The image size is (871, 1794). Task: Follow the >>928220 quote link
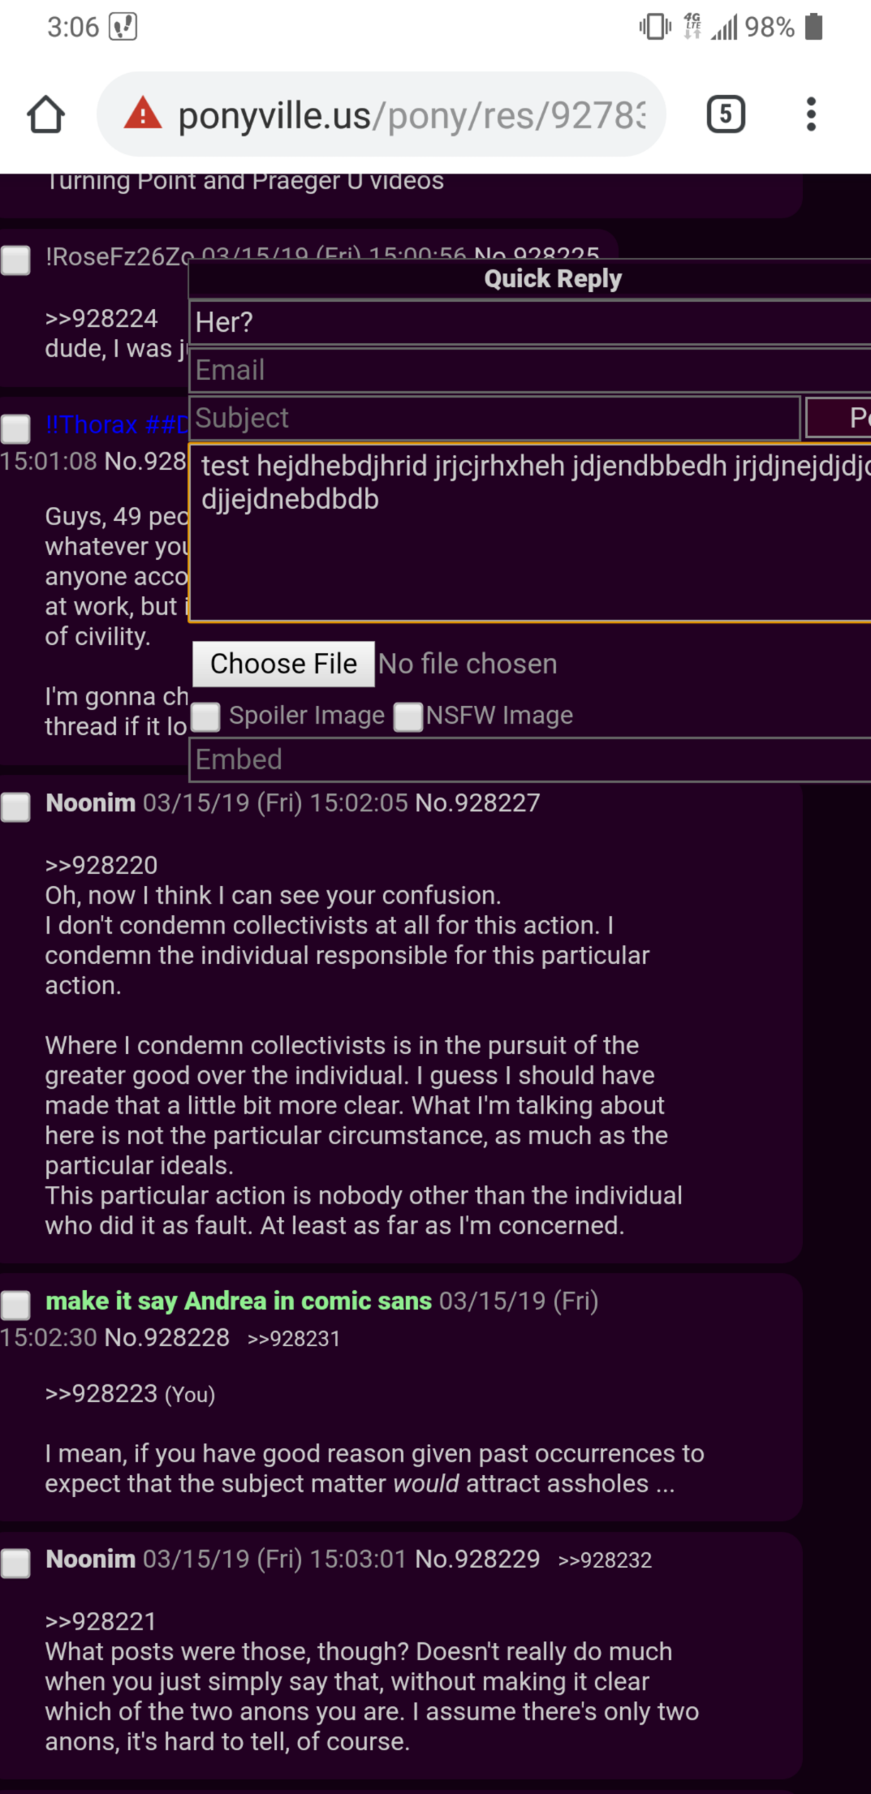pyautogui.click(x=101, y=865)
